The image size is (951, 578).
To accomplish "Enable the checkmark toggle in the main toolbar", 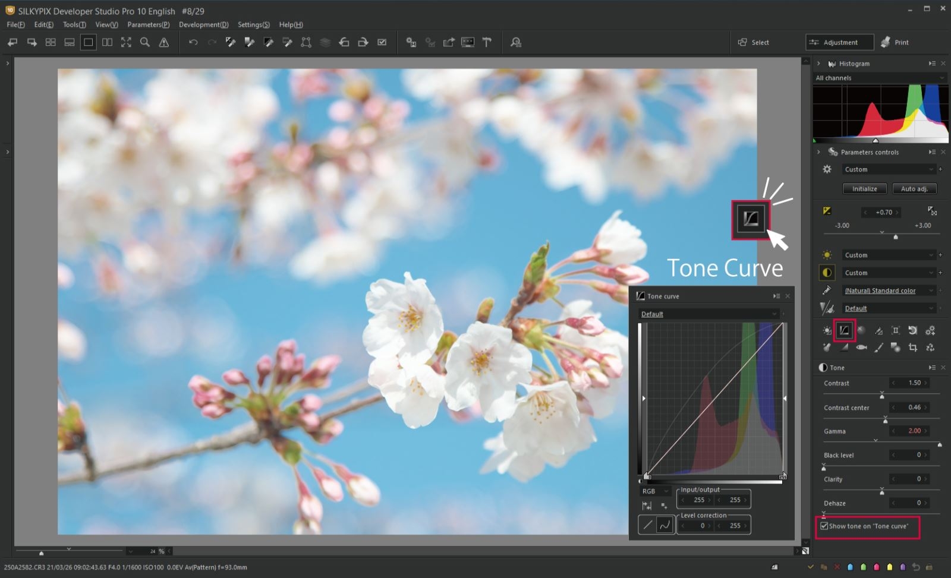I will click(382, 42).
